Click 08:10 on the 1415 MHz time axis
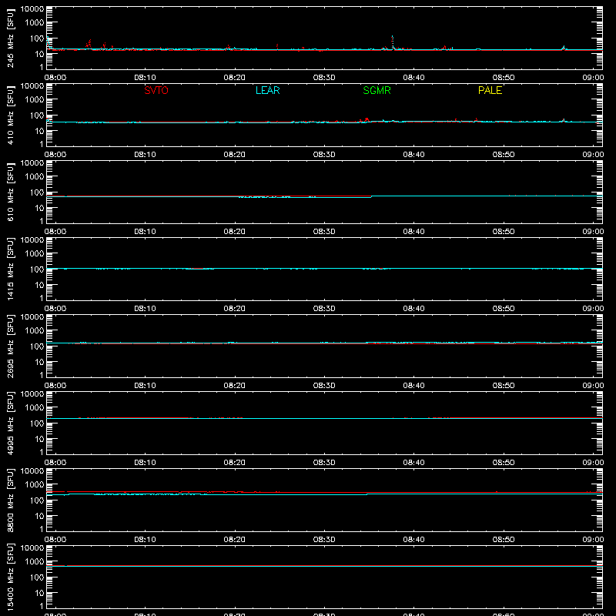616x616 pixels. pos(145,309)
